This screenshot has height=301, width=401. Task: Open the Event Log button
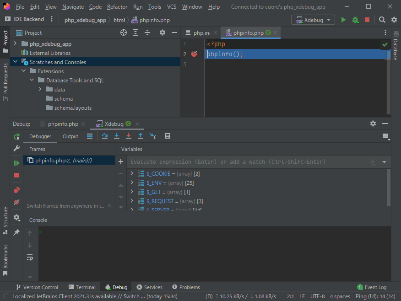click(372, 287)
